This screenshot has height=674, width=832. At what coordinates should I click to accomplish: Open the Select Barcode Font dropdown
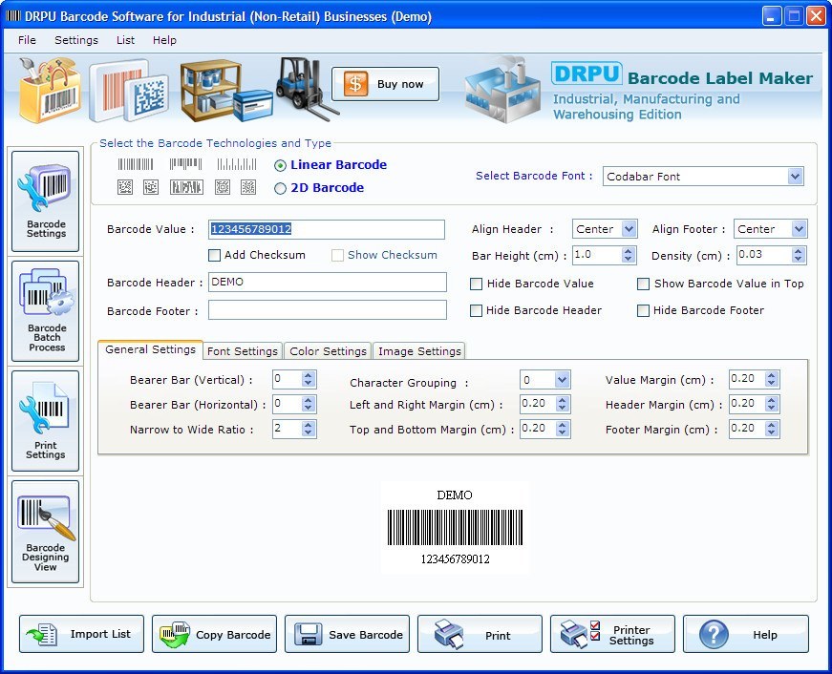point(794,176)
